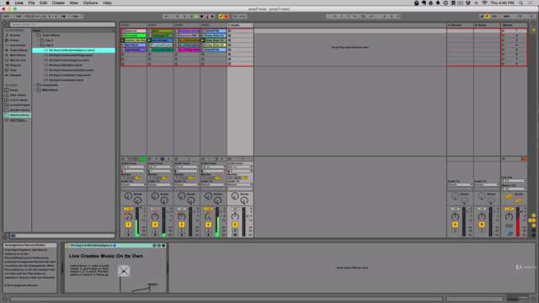Toggle the Loop switch in transport

[x=363, y=16]
